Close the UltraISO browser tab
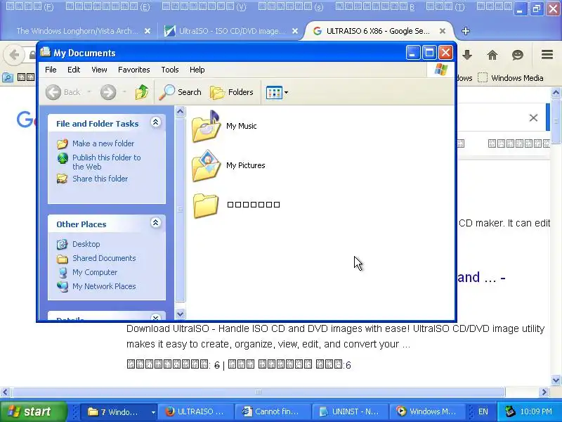This screenshot has width=562, height=422. tap(295, 31)
